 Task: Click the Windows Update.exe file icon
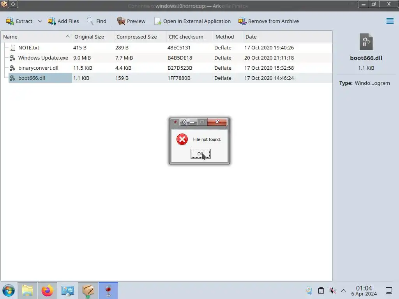click(12, 58)
